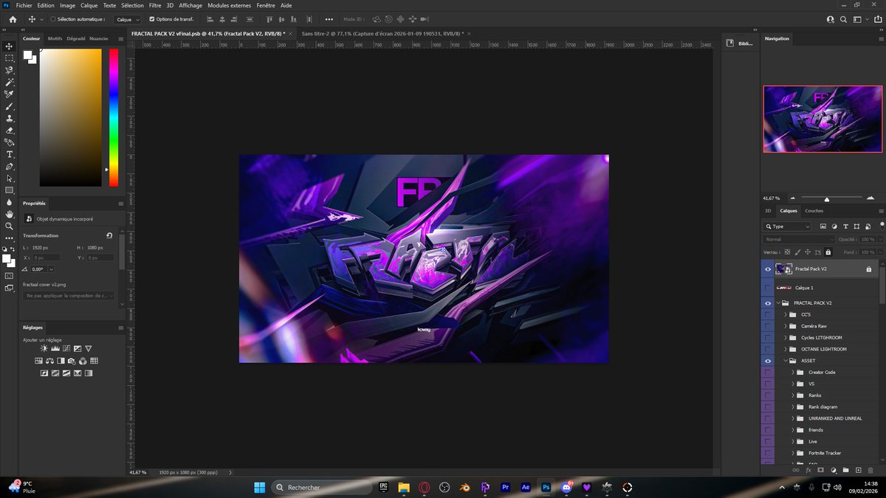Open the Fichier menu
Image resolution: width=886 pixels, height=498 pixels.
click(x=24, y=5)
